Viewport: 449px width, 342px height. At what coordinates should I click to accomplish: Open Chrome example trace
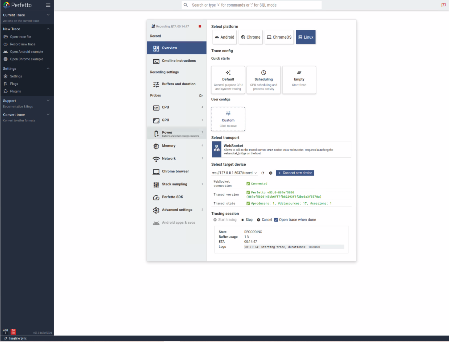[26, 59]
